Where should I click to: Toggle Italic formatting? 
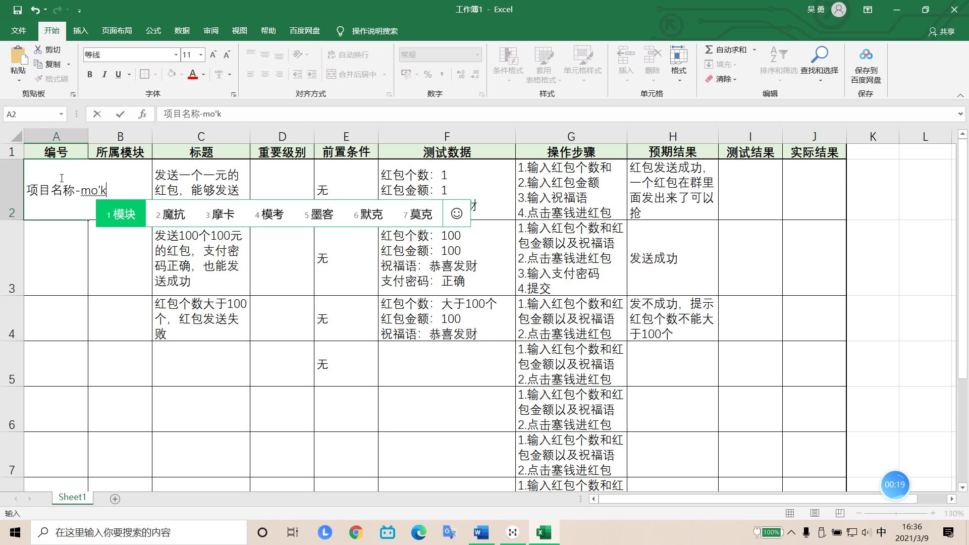(x=104, y=74)
